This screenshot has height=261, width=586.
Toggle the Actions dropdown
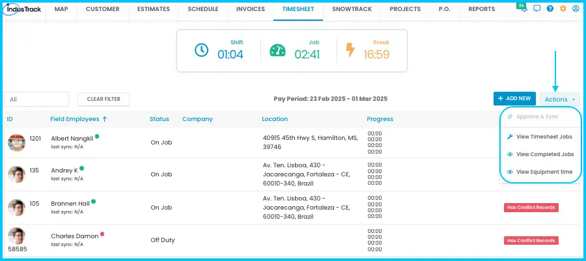point(560,100)
